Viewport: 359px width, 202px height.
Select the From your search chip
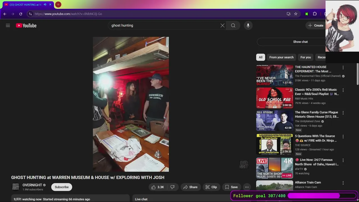(x=281, y=57)
